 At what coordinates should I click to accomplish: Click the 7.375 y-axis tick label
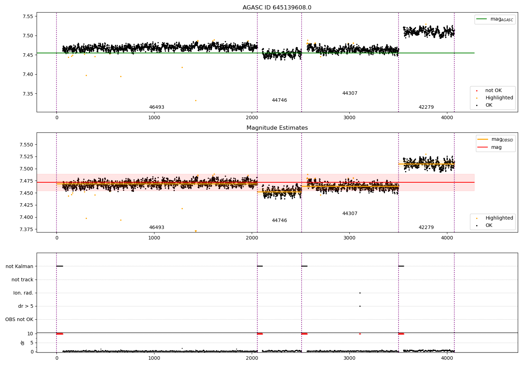coord(26,229)
